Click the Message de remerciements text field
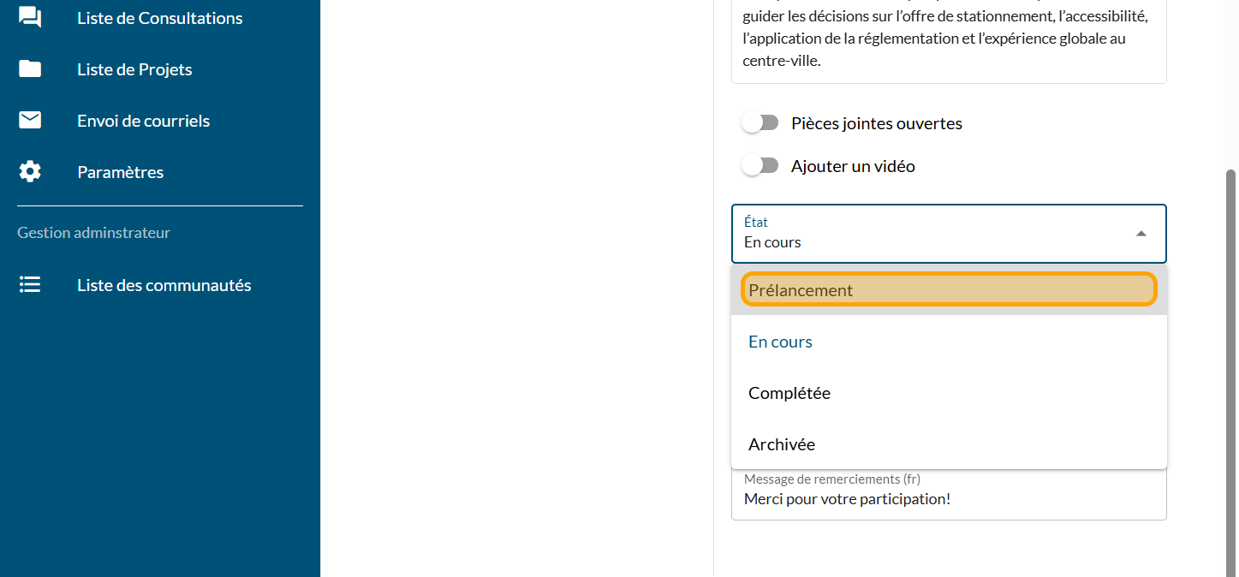The image size is (1239, 577). pyautogui.click(x=948, y=499)
